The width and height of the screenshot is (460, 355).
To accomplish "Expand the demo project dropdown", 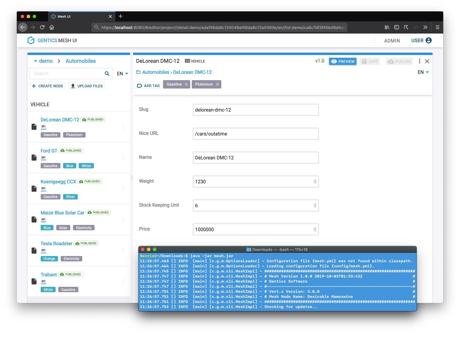I will (x=36, y=61).
